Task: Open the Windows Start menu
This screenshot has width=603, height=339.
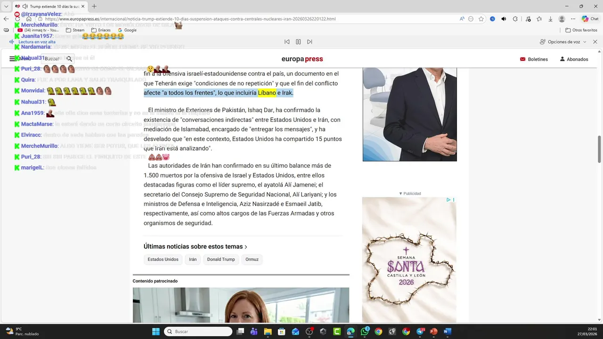Action: click(156, 331)
